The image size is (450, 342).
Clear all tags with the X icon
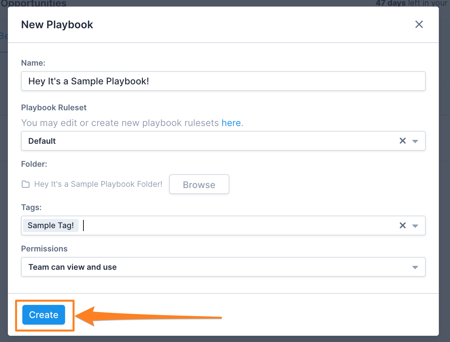point(403,225)
